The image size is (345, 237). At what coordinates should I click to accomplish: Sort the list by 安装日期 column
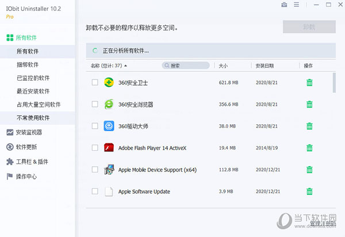pos(264,66)
